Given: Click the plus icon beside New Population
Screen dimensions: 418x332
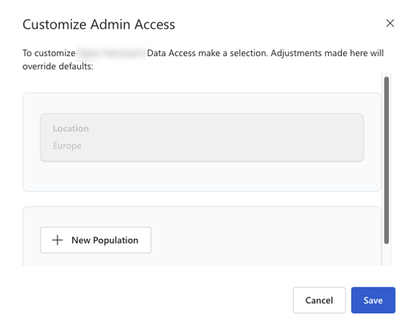Looking at the screenshot, I should point(57,240).
